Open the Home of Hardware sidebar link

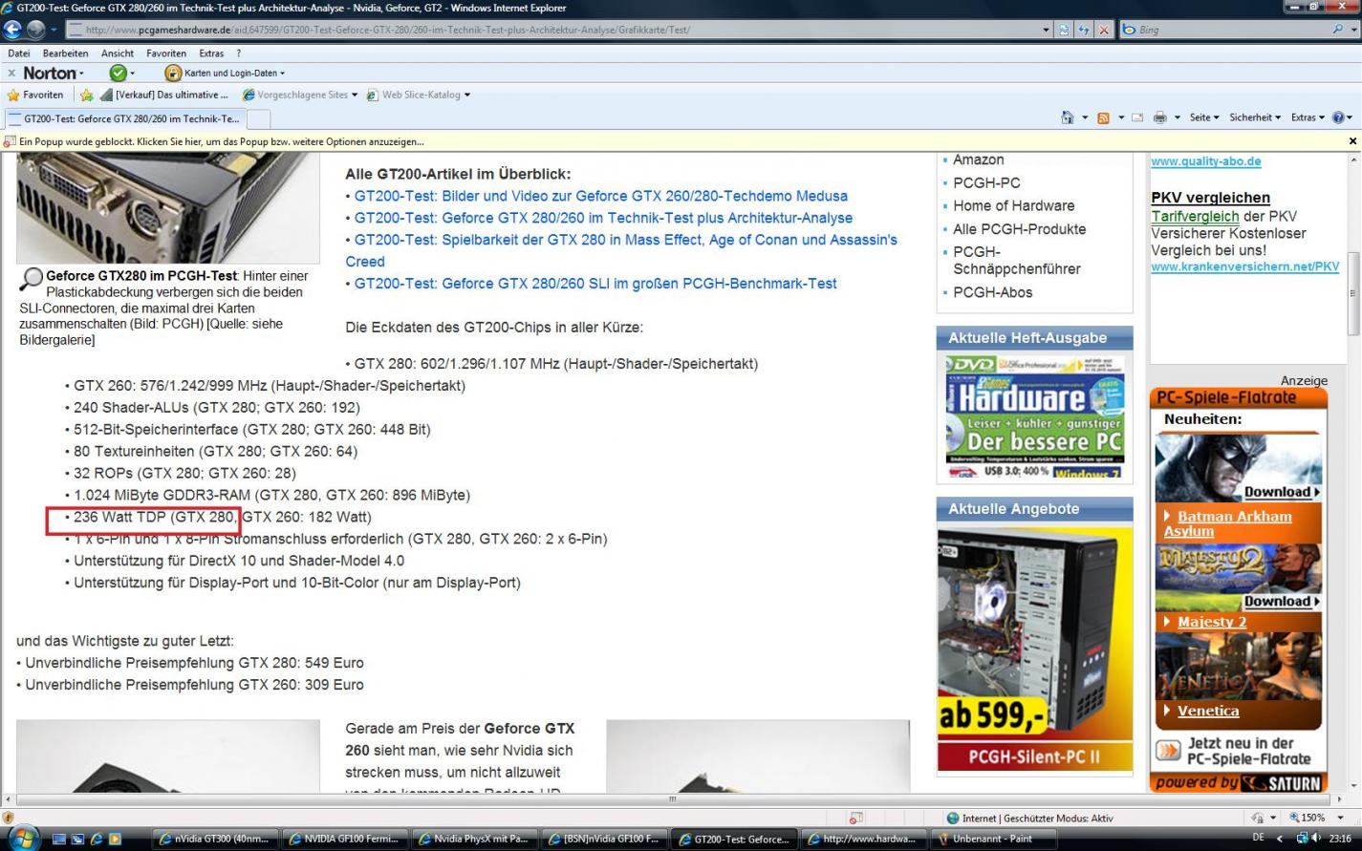[1013, 205]
